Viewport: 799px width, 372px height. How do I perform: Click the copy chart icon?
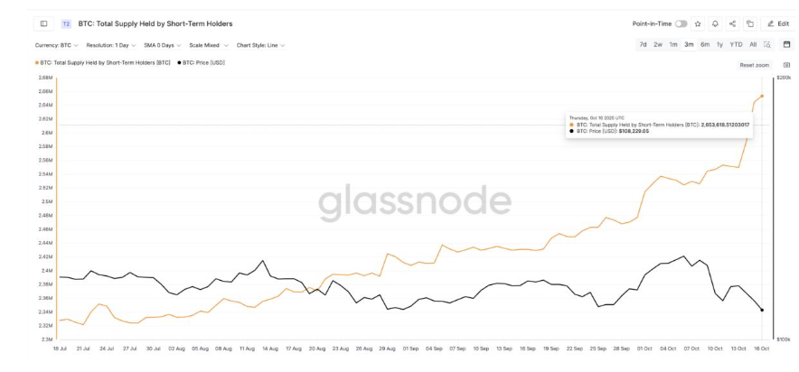pyautogui.click(x=749, y=23)
